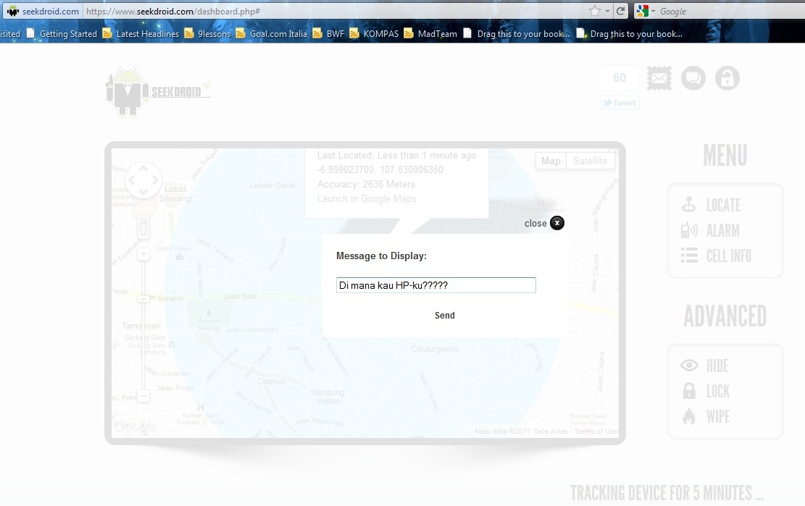Select the Street View pegman icon
The width and height of the screenshot is (805, 506).
143,227
